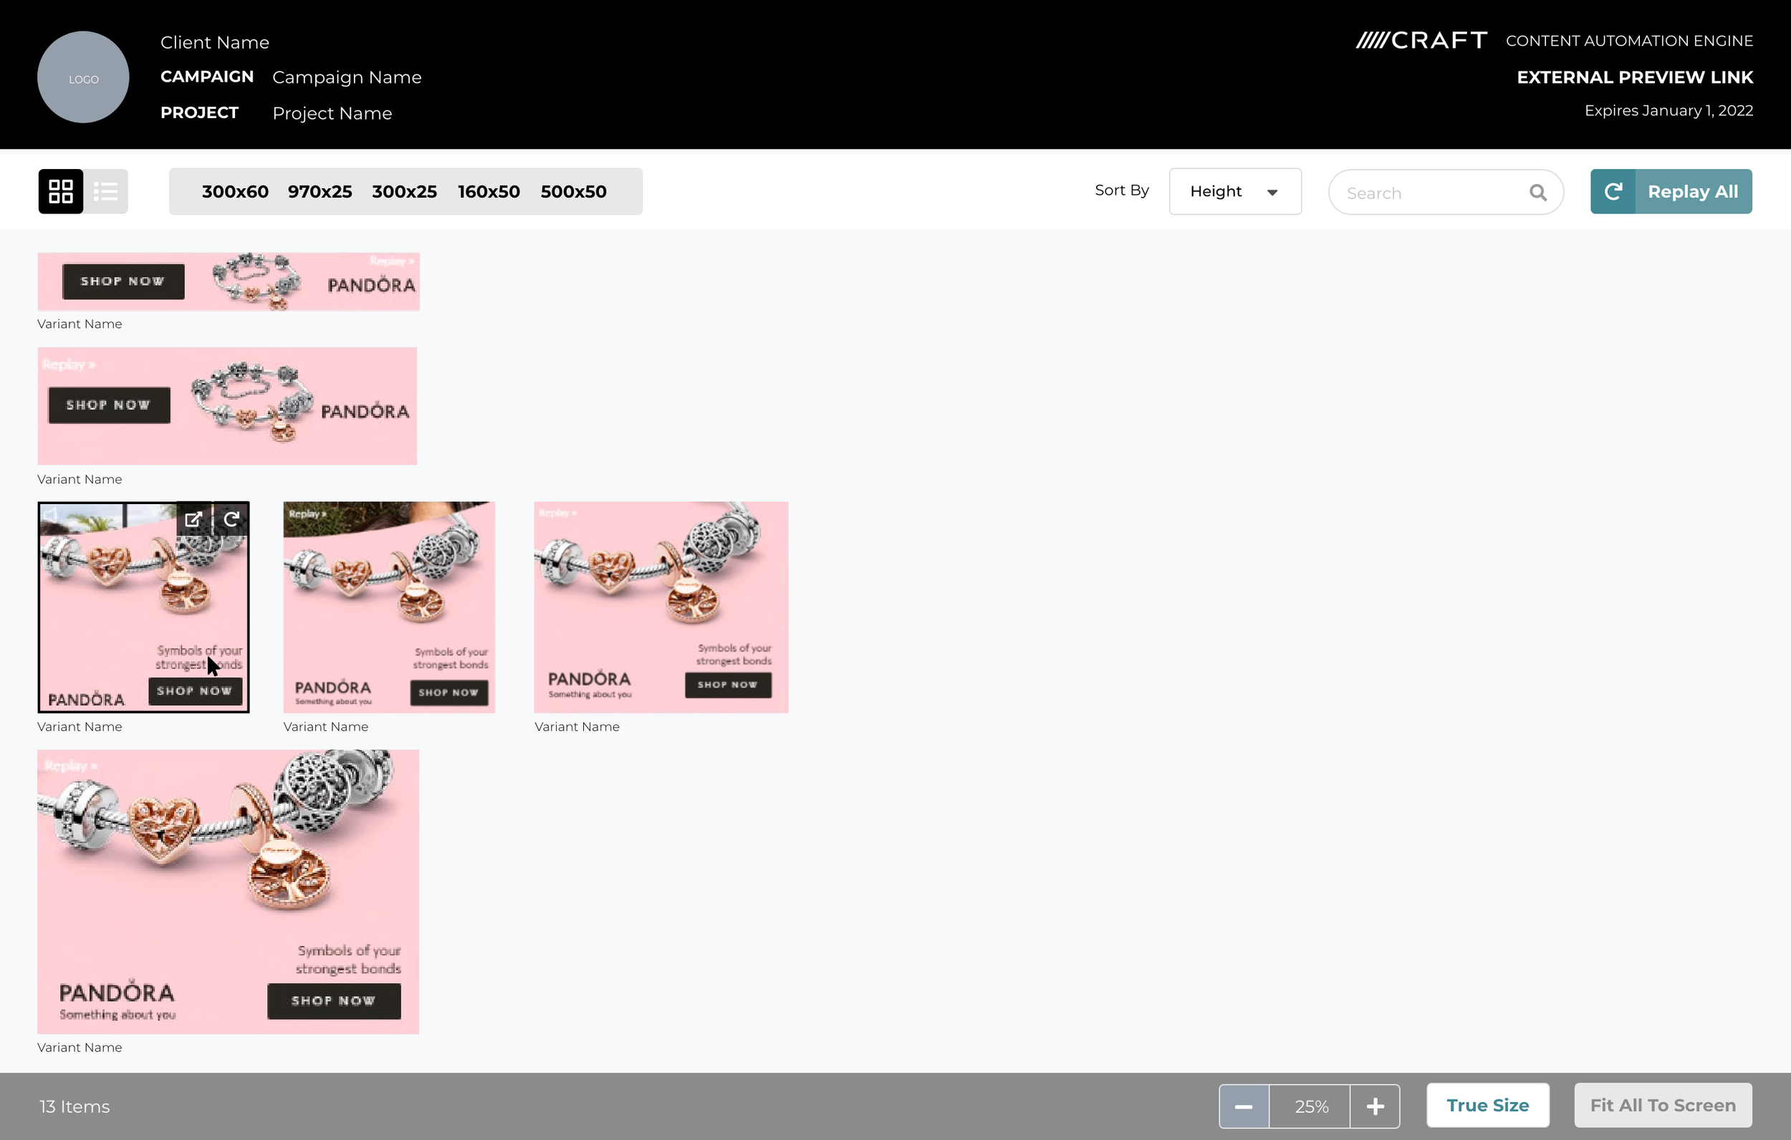This screenshot has width=1791, height=1140.
Task: Filter by the 300x60 size tab
Action: [x=235, y=191]
